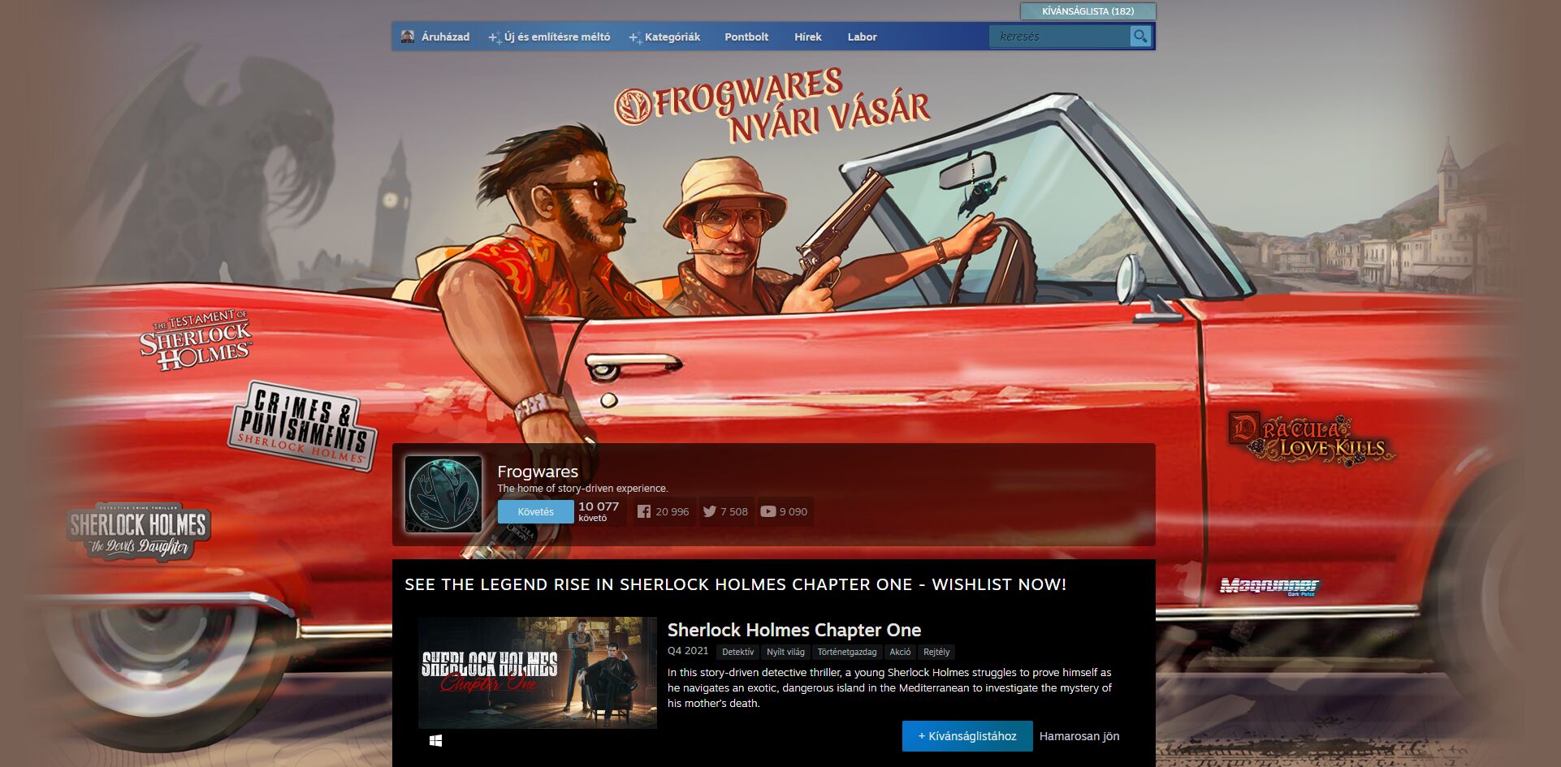Open the Sherlock Holmes Chapter One capsule image
1561x767 pixels.
click(x=538, y=673)
